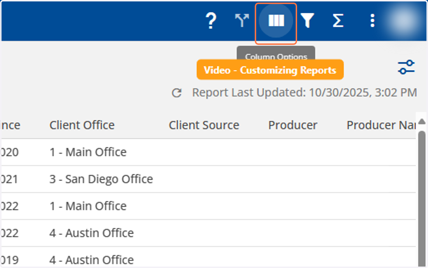Screen dimensions: 428x268
Task: Open Column Options icon
Action: [x=276, y=21]
